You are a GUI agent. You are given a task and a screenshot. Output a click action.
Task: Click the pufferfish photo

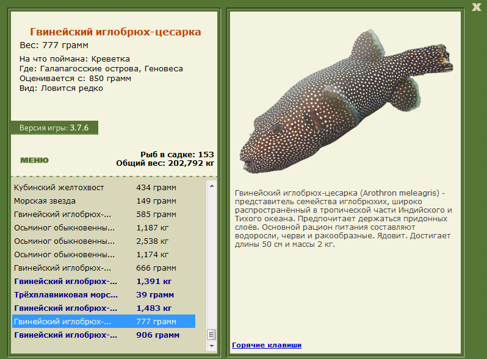[346, 101]
